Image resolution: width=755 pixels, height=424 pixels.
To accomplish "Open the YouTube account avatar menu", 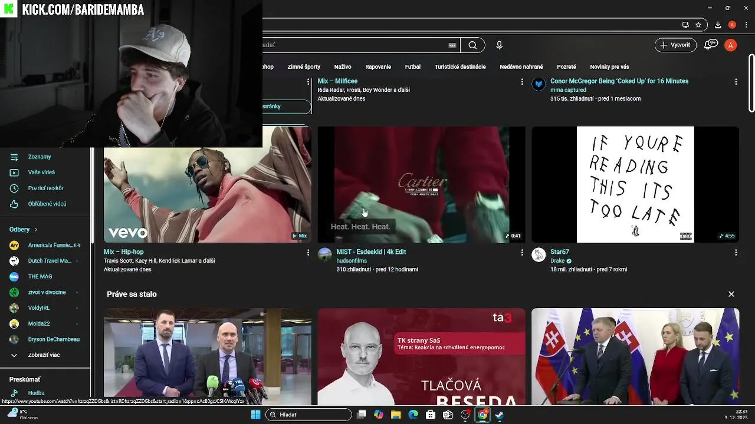I will [731, 45].
